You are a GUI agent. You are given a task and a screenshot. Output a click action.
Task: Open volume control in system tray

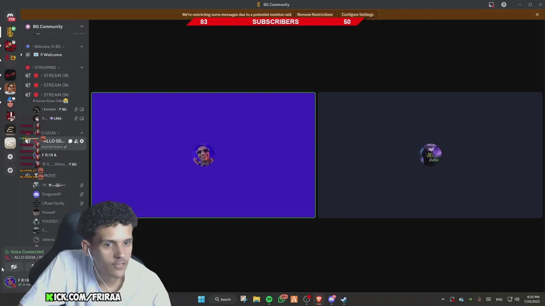518,299
